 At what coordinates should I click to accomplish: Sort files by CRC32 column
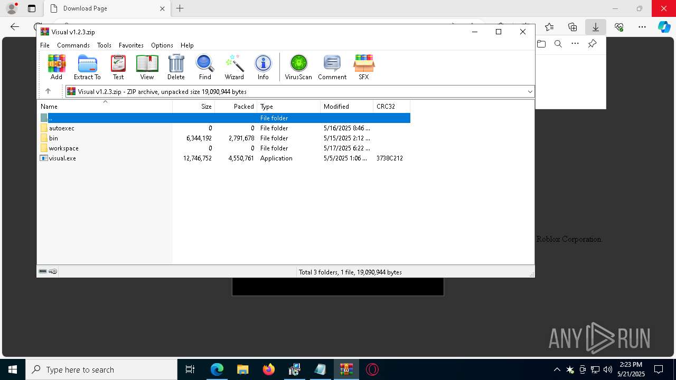392,106
